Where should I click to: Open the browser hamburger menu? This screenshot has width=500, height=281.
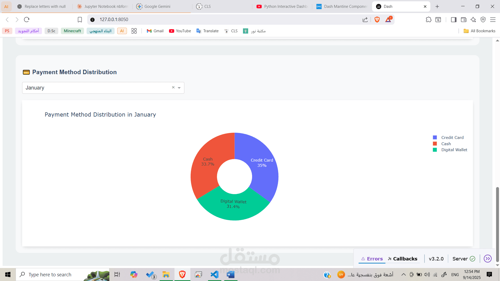(x=493, y=20)
